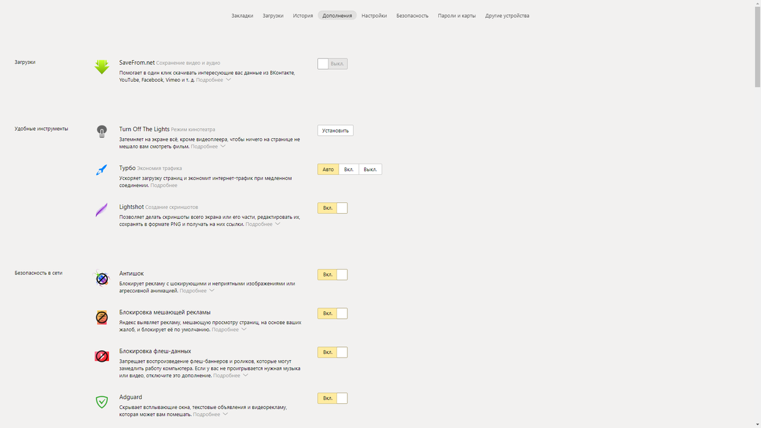The width and height of the screenshot is (761, 428).
Task: Click the Turn Off The Lights bulb icon
Action: 101,131
